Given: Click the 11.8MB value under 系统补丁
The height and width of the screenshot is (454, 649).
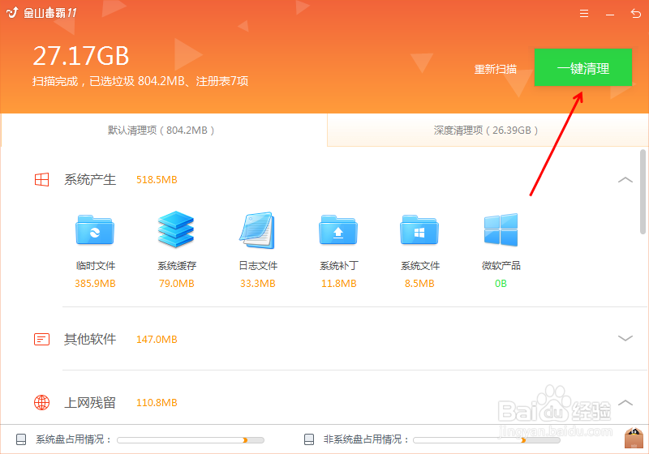Looking at the screenshot, I should pyautogui.click(x=338, y=284).
